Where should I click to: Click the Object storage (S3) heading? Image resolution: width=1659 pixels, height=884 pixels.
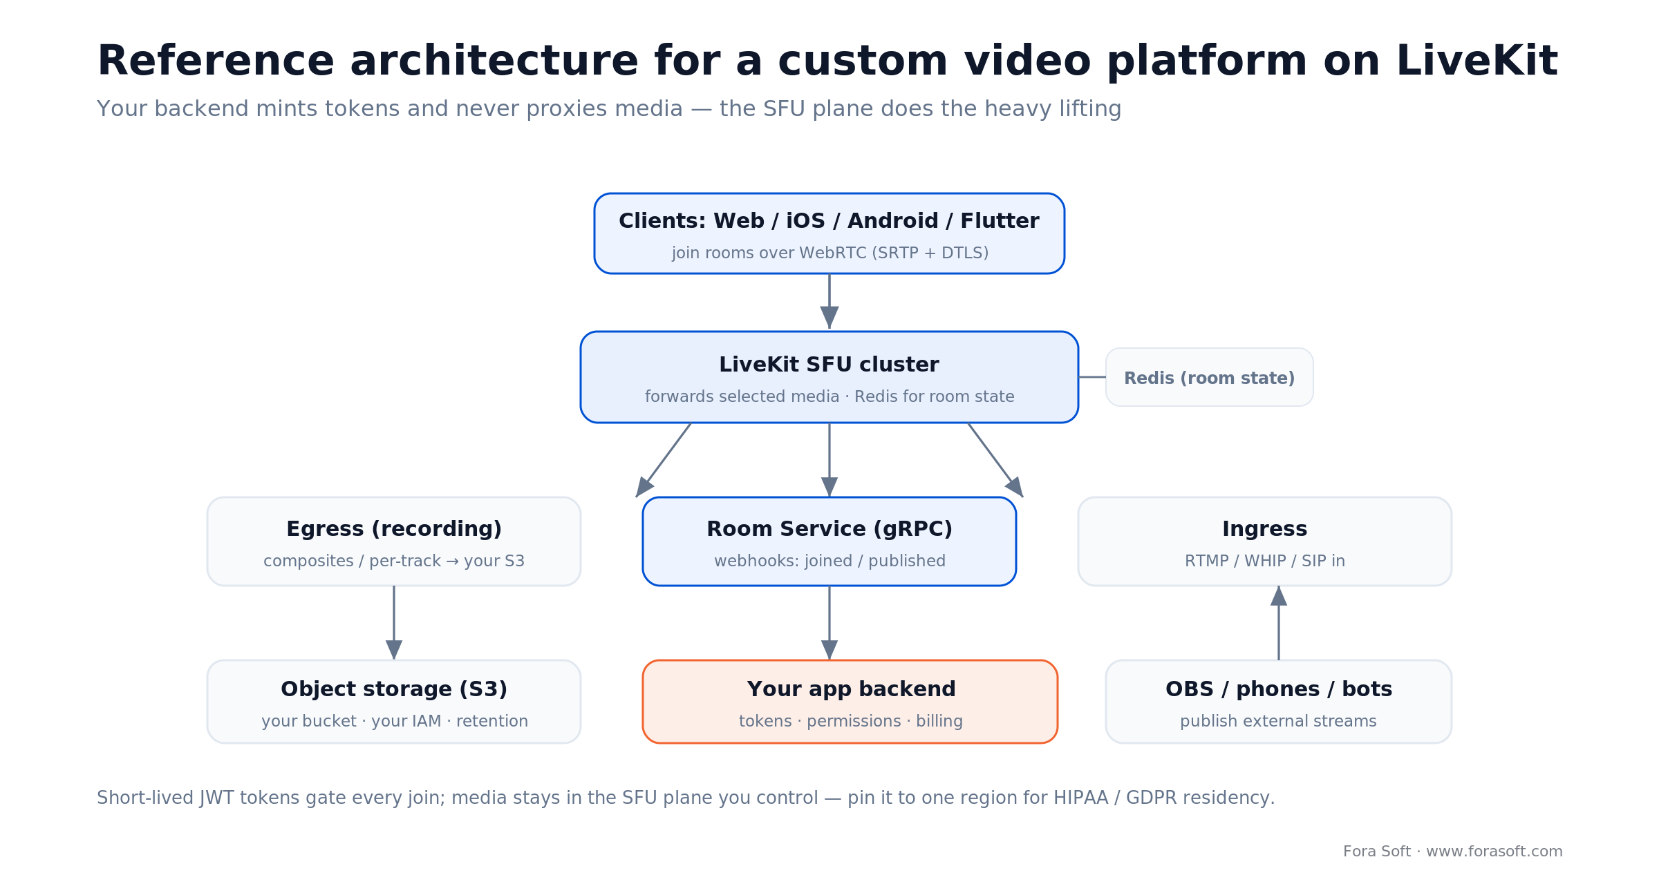(394, 689)
